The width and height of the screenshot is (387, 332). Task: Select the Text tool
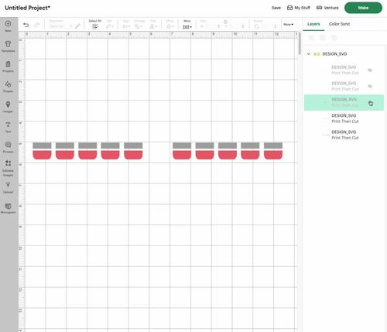pyautogui.click(x=8, y=127)
